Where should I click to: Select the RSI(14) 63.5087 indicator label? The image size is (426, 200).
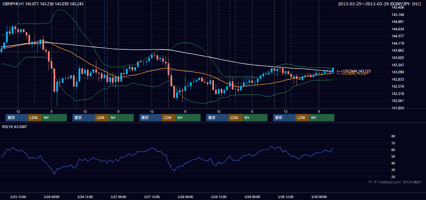[15, 127]
